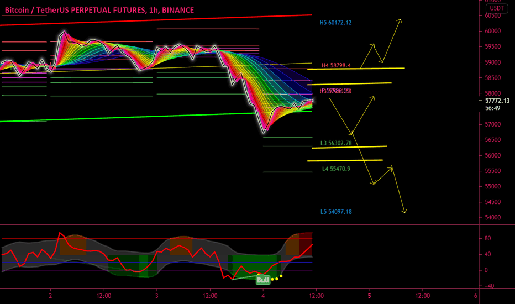Click the day 4 time axis label
The width and height of the screenshot is (515, 304).
pyautogui.click(x=263, y=296)
